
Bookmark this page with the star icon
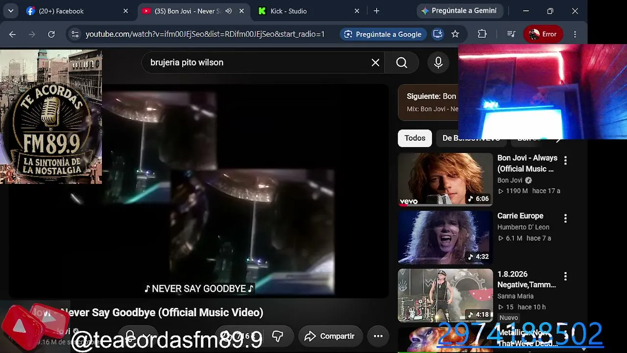coord(455,34)
